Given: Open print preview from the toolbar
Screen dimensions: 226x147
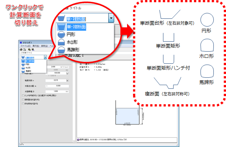Looking at the screenshot, I should 25,50.
